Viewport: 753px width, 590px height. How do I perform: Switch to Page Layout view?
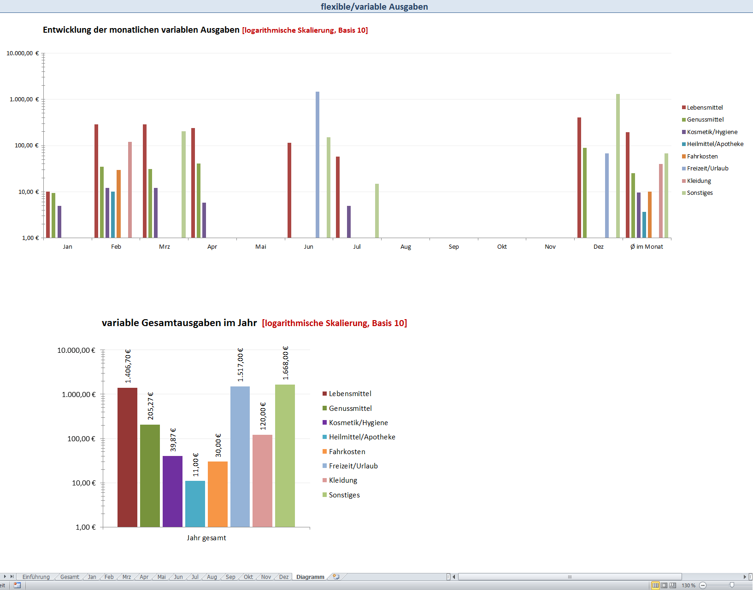[x=664, y=585]
